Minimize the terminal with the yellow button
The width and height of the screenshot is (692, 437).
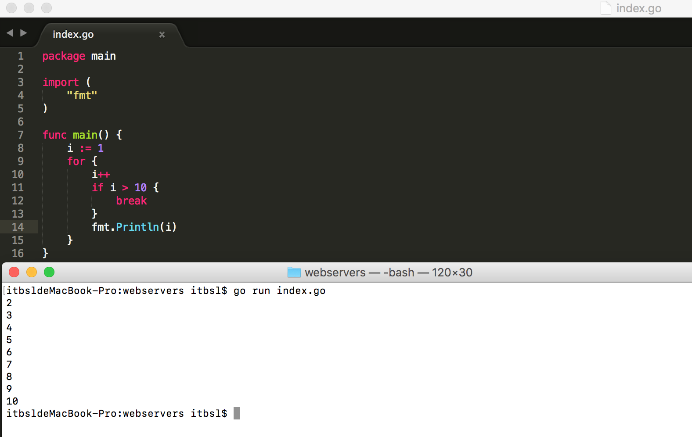(x=32, y=272)
